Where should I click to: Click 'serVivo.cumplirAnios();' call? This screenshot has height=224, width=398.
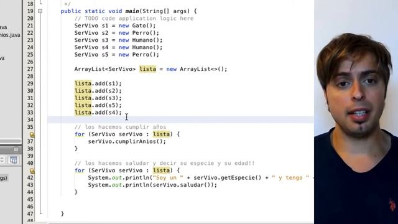pos(127,141)
